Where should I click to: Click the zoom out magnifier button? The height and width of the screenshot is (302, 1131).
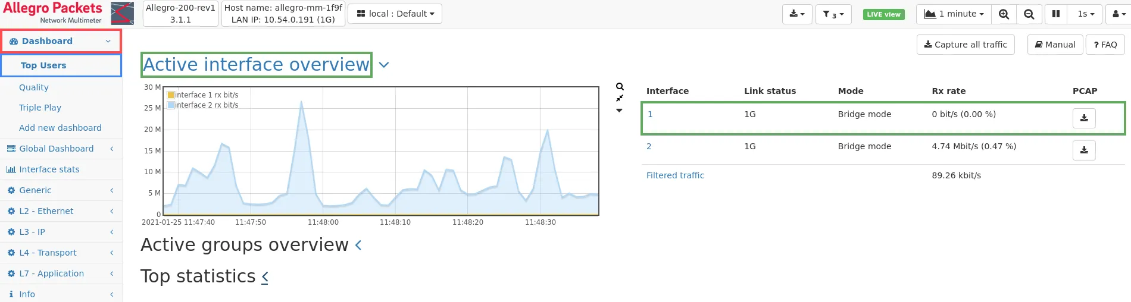click(1029, 14)
